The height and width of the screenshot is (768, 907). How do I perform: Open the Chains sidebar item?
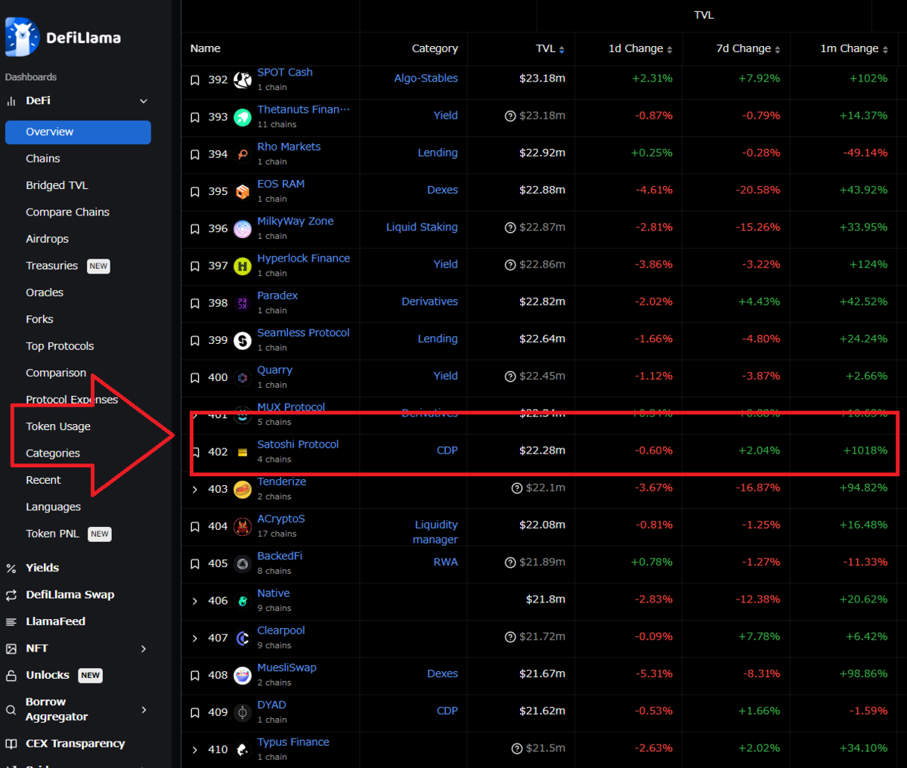click(43, 159)
